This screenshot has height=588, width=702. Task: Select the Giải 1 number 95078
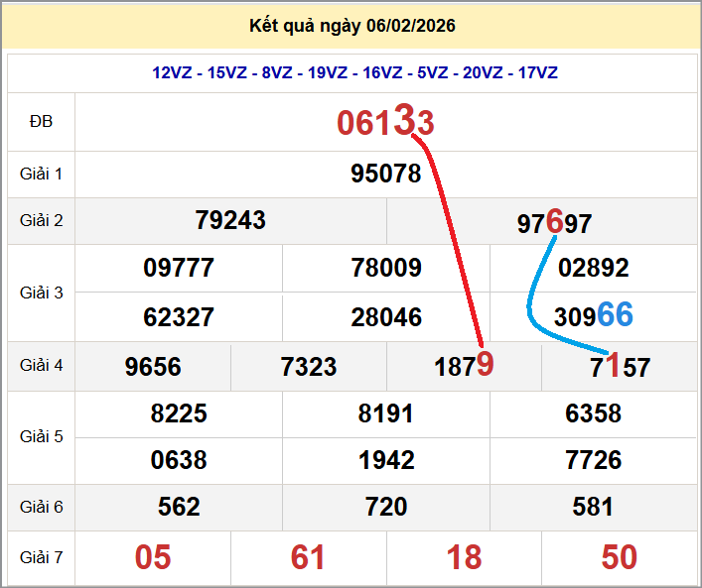tap(385, 175)
